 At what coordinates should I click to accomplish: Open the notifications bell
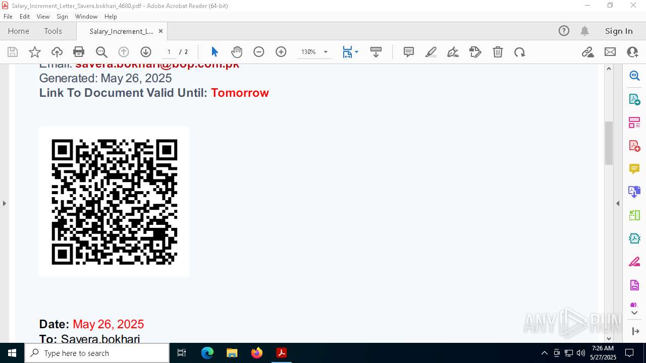coord(584,31)
